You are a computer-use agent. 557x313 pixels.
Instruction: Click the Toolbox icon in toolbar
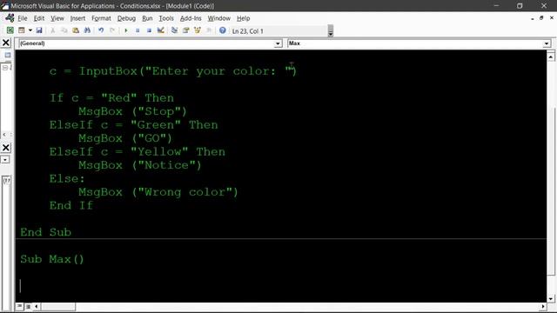(x=209, y=30)
